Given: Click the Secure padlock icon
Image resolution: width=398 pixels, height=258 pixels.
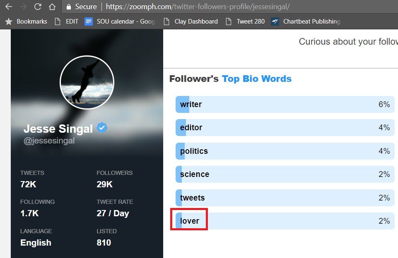Looking at the screenshot, I should [68, 7].
